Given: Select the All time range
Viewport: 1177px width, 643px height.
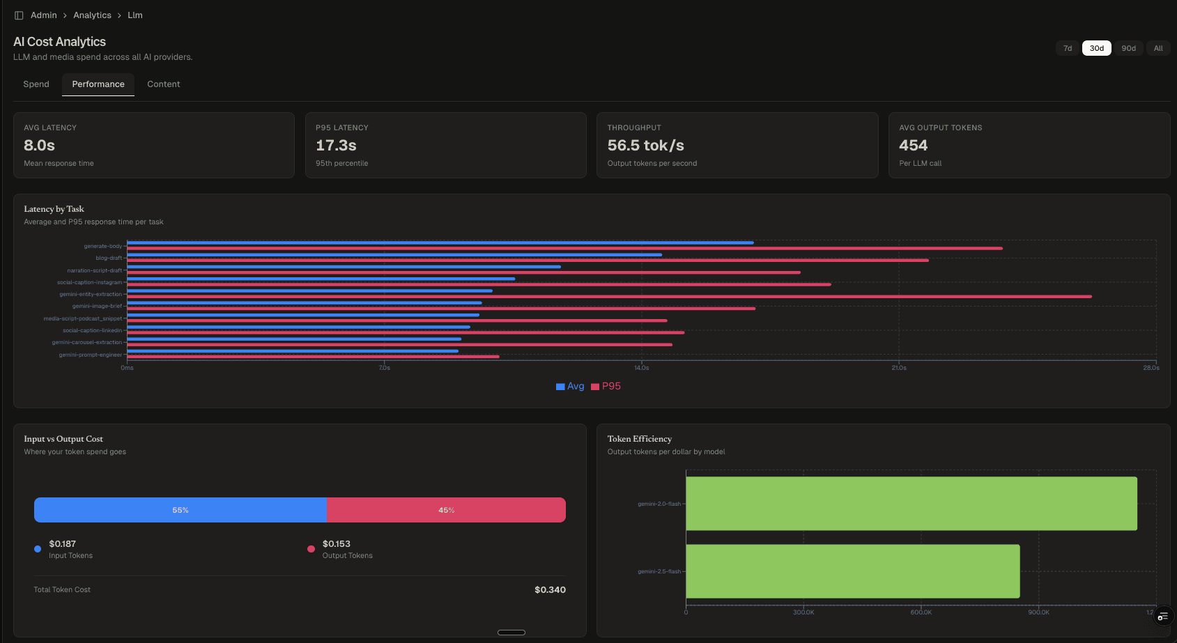Looking at the screenshot, I should [1158, 48].
